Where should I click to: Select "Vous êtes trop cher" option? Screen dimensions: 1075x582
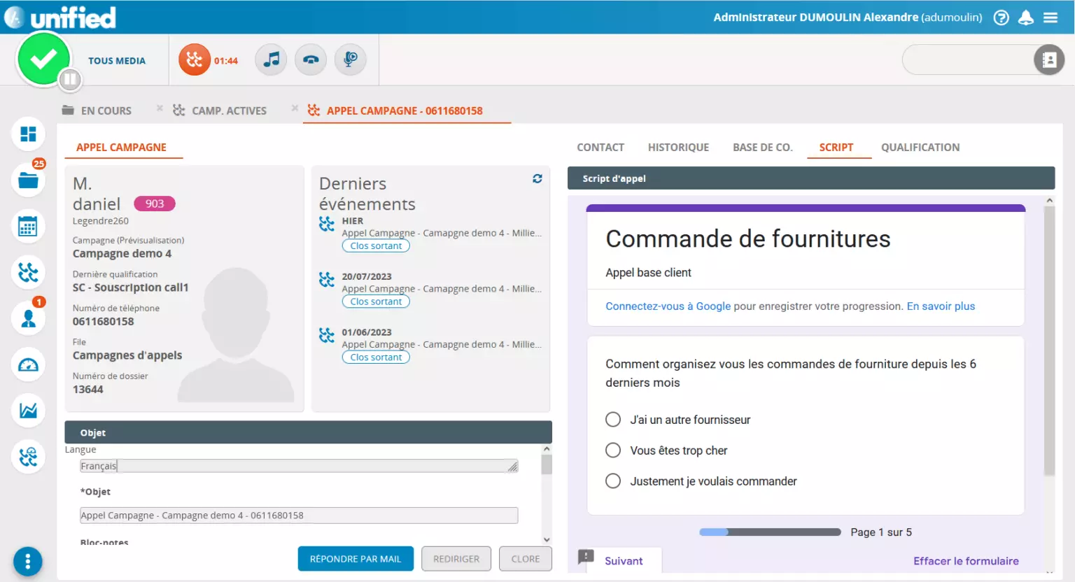click(x=613, y=450)
